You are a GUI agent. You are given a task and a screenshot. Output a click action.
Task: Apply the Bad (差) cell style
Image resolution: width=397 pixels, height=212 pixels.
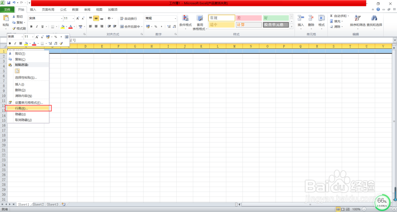tap(249, 18)
